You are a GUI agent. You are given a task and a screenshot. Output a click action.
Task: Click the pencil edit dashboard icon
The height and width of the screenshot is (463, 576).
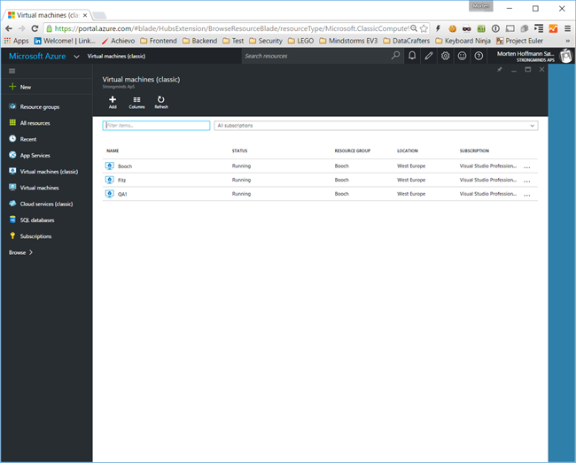(429, 56)
